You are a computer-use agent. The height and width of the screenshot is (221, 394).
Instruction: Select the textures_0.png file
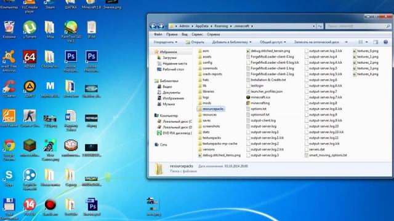366,51
